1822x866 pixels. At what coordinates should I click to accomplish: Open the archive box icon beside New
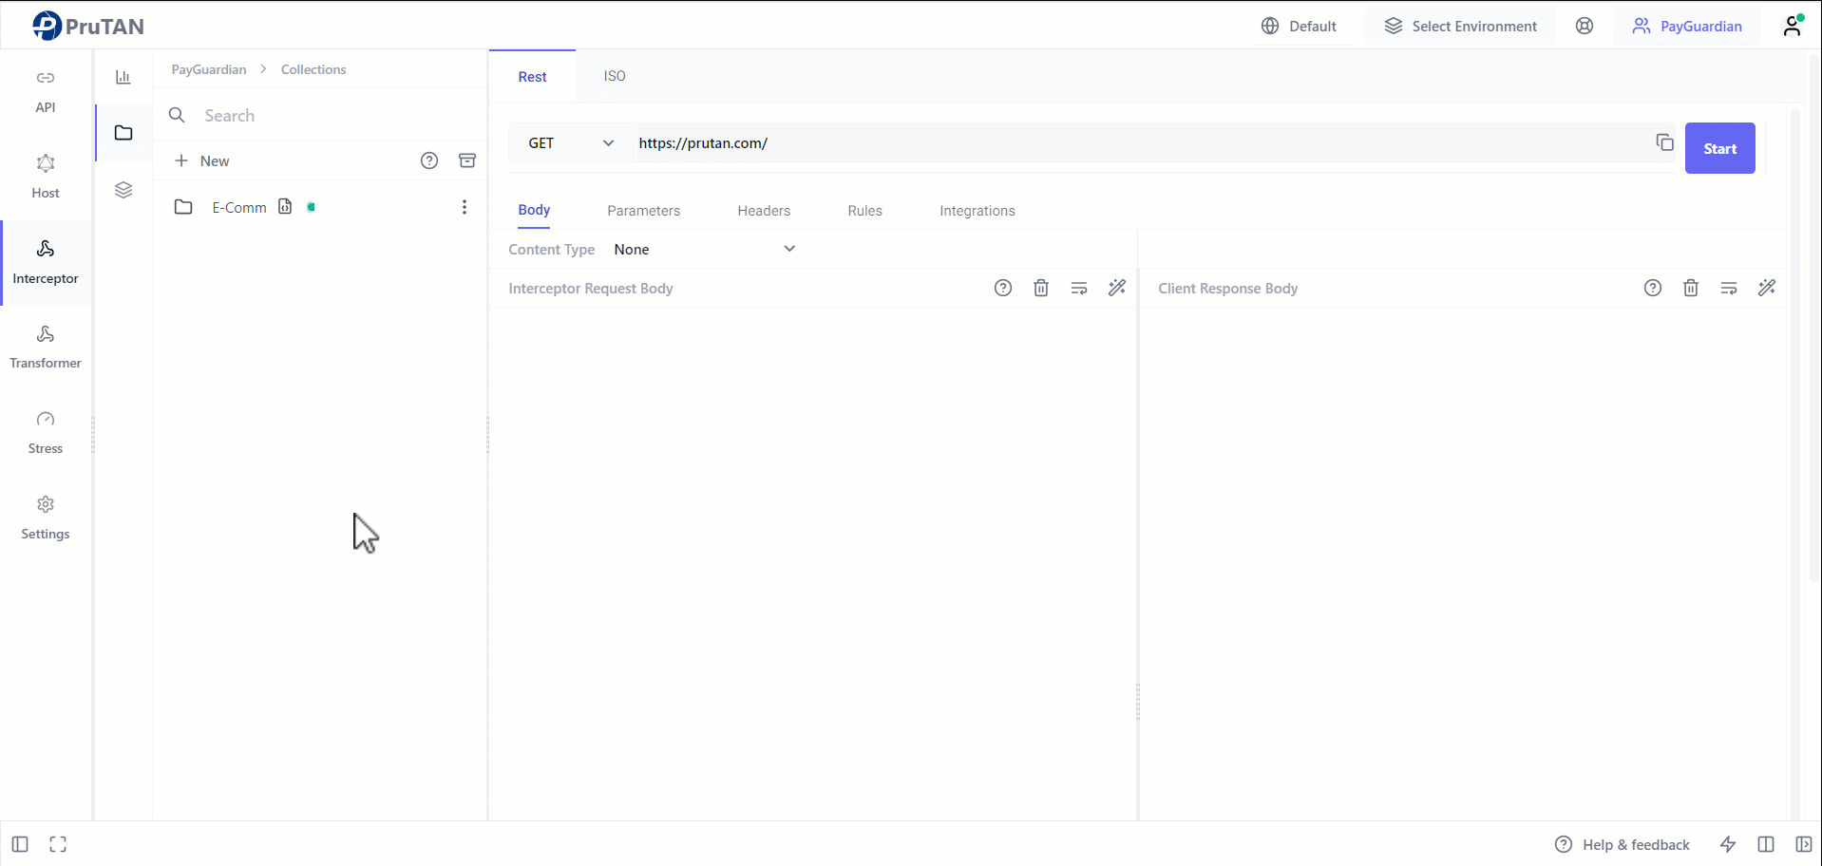467,160
